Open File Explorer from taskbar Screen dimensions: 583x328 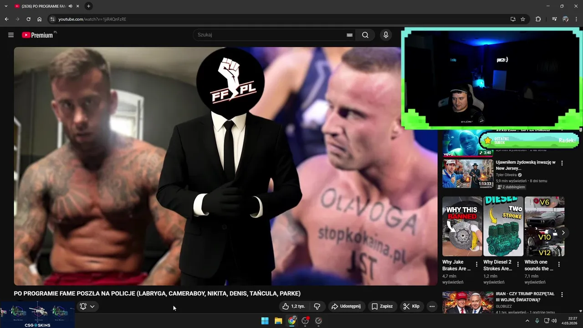tap(278, 321)
